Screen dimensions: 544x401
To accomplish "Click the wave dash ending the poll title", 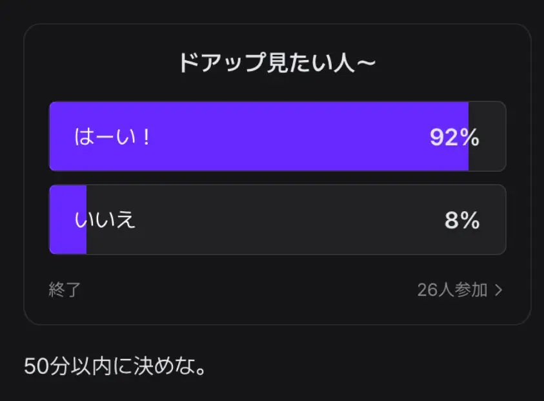I will (x=366, y=63).
